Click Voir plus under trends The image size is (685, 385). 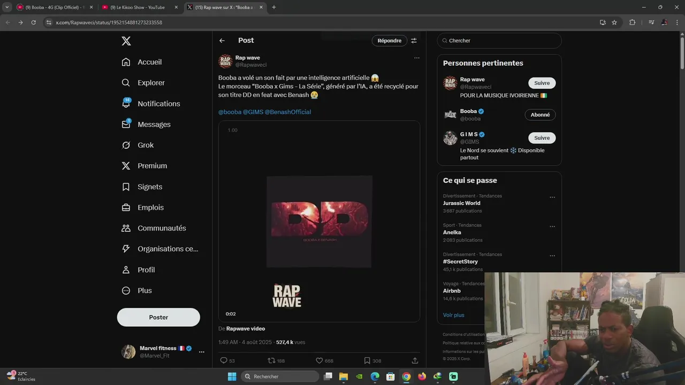[454, 315]
